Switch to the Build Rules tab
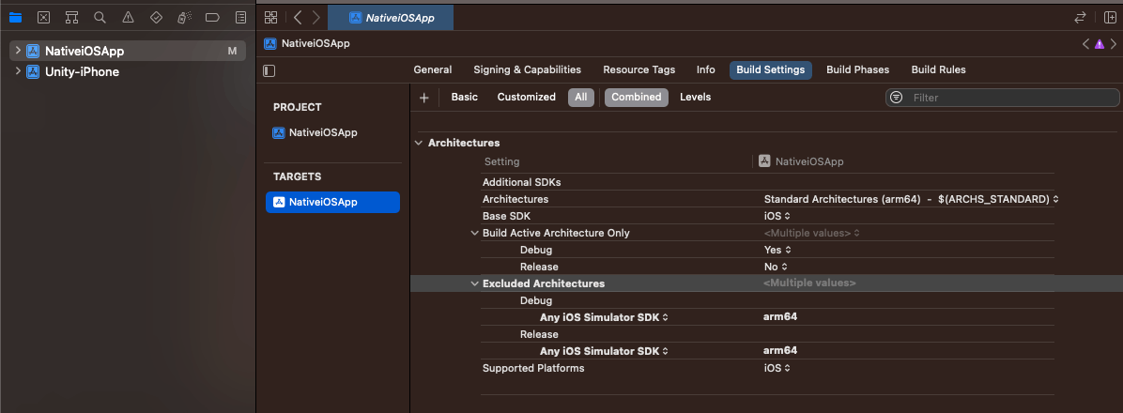Viewport: 1123px width, 413px height. 938,69
